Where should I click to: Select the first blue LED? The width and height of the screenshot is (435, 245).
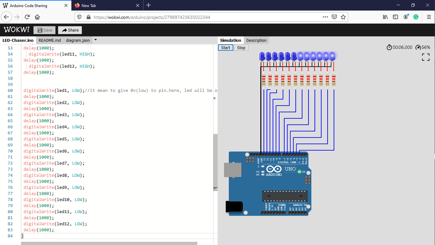click(x=262, y=57)
